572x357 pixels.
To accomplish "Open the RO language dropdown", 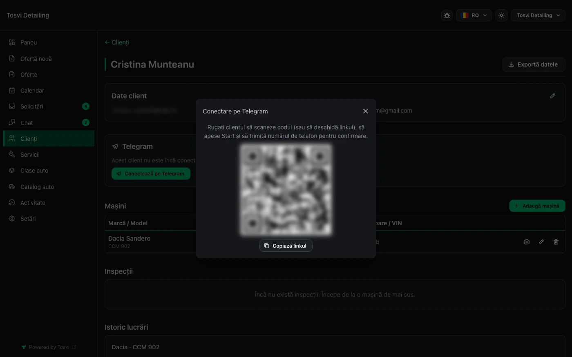I will tap(474, 16).
